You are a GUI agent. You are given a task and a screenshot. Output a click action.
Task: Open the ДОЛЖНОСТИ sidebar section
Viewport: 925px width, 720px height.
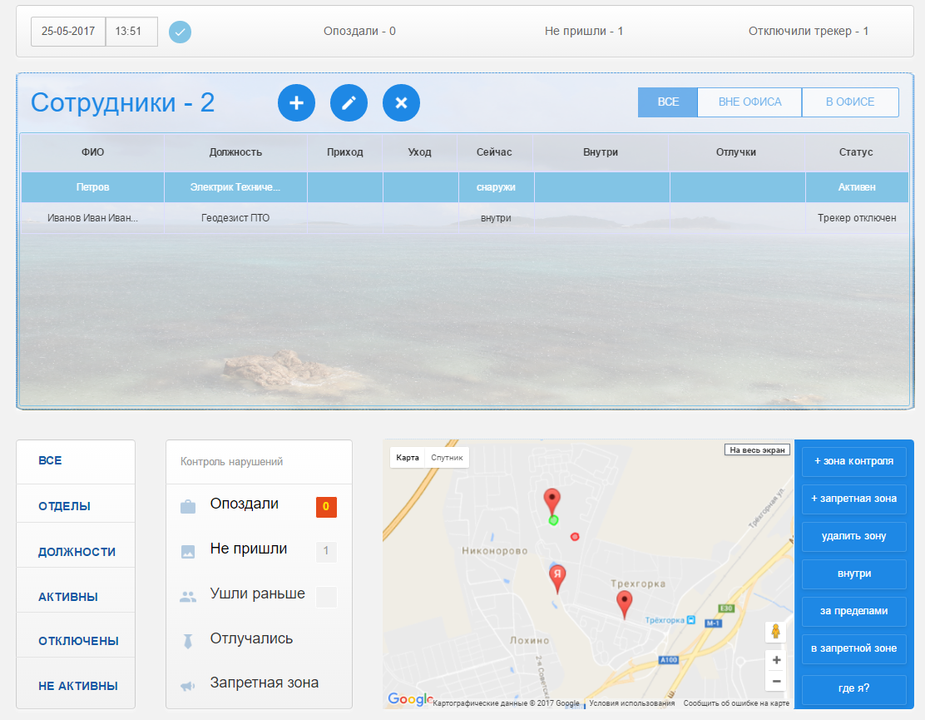77,552
